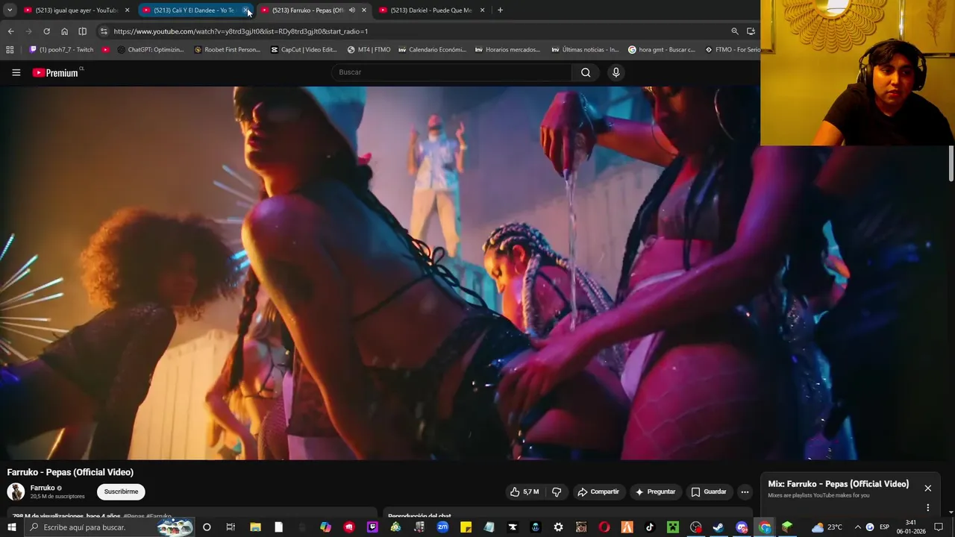The image size is (955, 537).
Task: Open Farruko channel avatar
Action: point(16,492)
